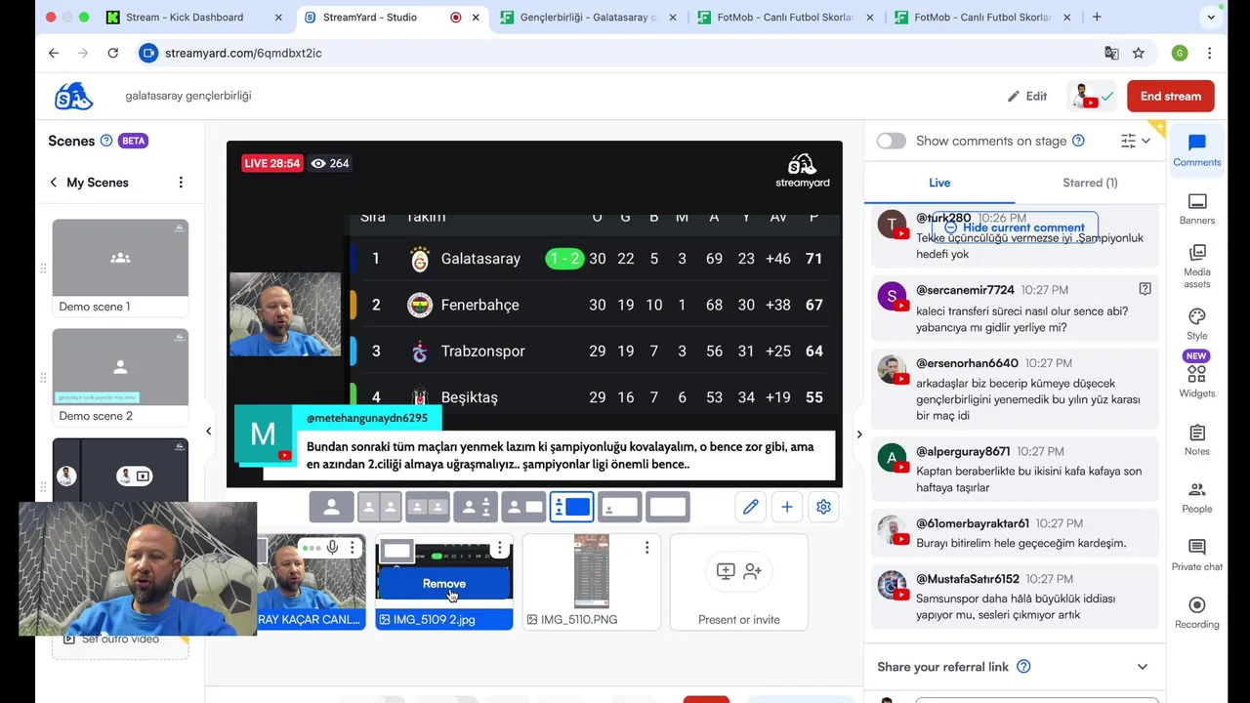This screenshot has height=703, width=1250.
Task: Remove IMG_5109 2.jpg from stage
Action: click(444, 583)
